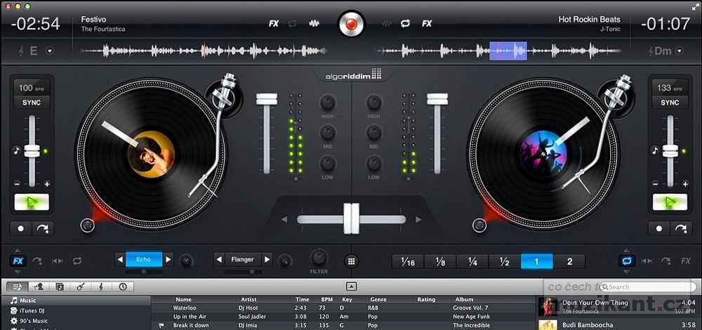Toggle the blue FX button on bottom left
The width and height of the screenshot is (702, 330).
pos(18,260)
